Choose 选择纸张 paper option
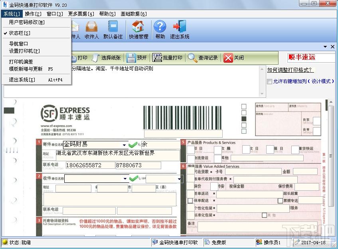This screenshot has width=338, height=249. [x=107, y=57]
